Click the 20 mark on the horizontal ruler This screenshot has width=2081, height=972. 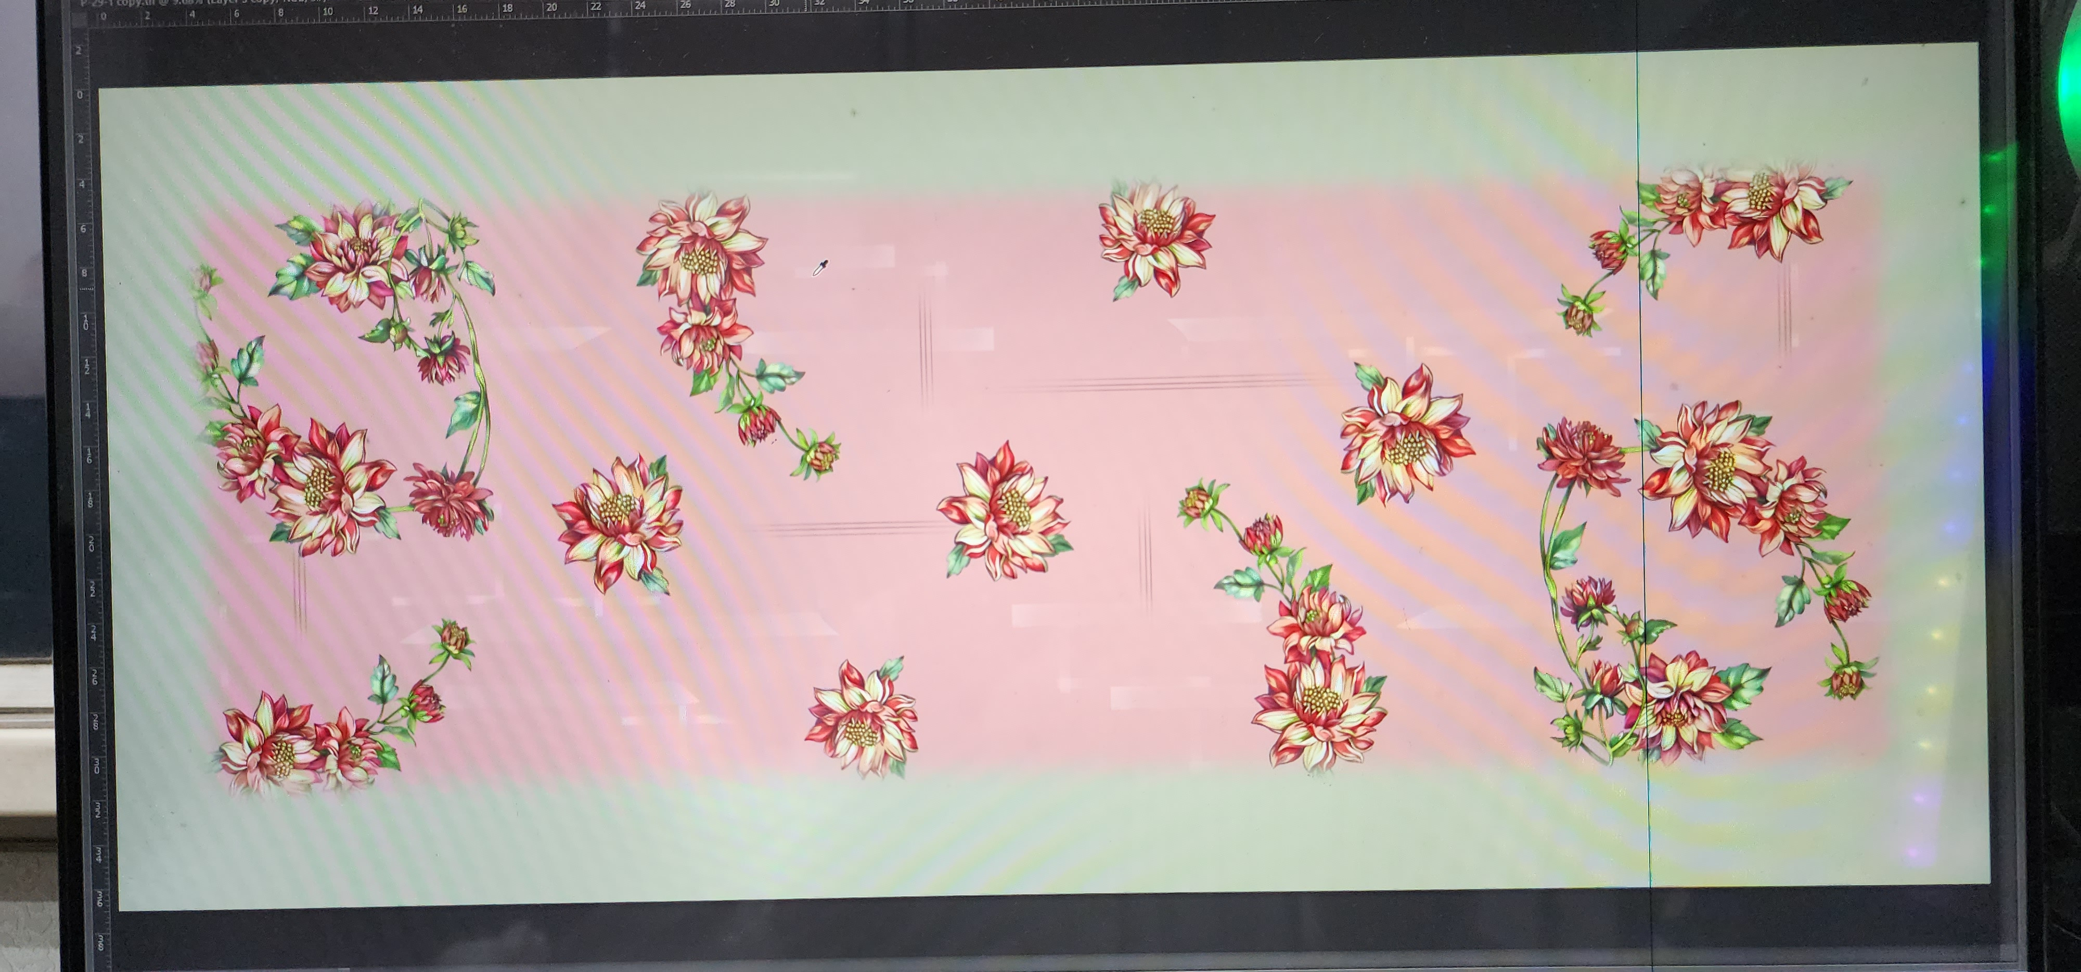coord(551,8)
